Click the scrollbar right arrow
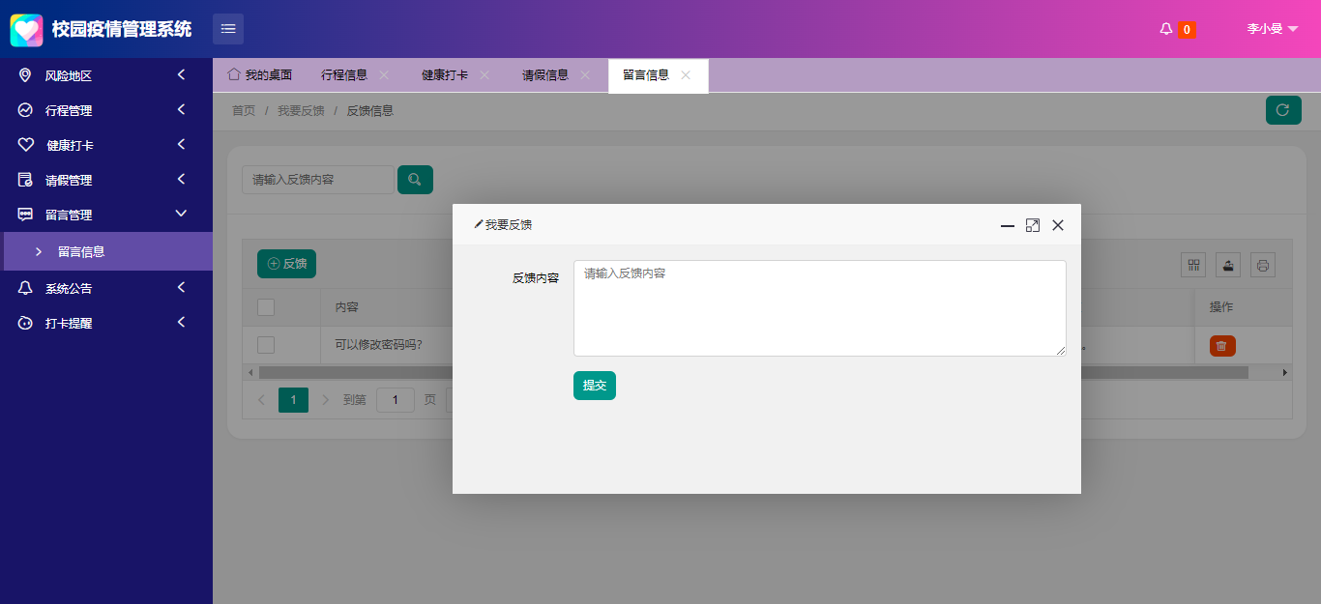 pos(1285,372)
